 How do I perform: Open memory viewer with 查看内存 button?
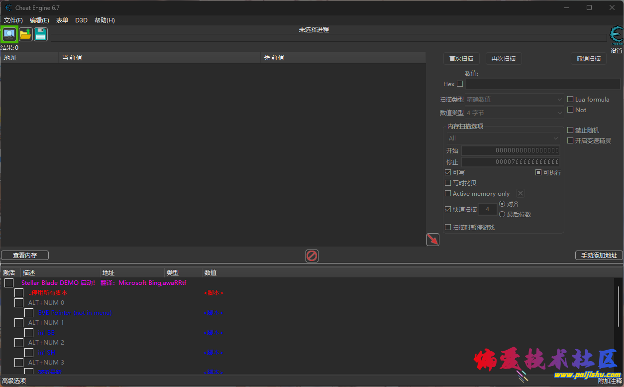click(24, 255)
